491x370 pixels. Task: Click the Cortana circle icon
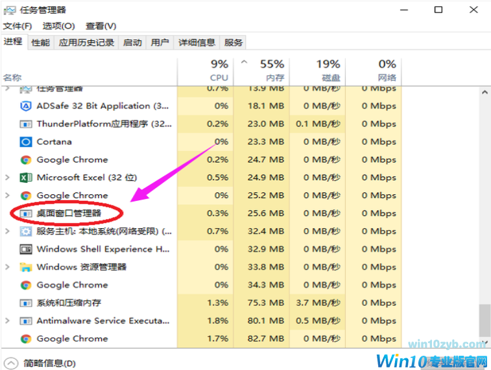click(26, 142)
